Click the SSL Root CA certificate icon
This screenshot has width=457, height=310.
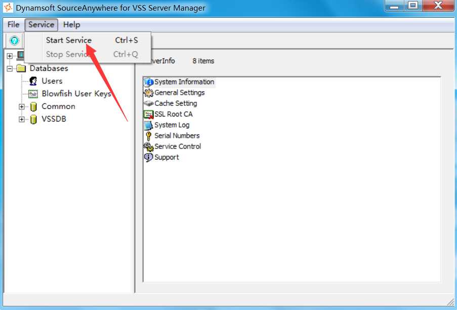point(149,114)
